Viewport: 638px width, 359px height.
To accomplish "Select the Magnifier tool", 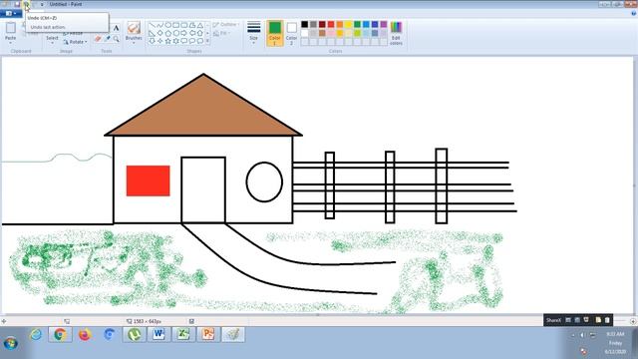I will coord(117,39).
